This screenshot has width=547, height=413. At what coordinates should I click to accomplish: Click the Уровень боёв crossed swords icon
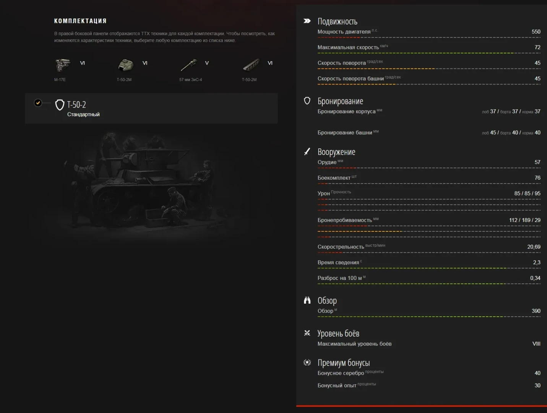point(307,333)
